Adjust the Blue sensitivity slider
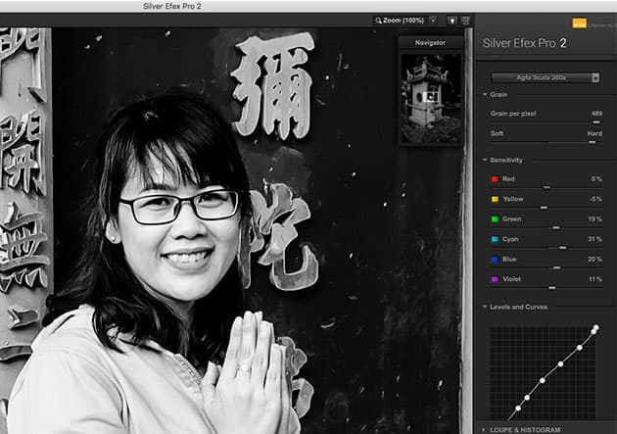This screenshot has width=617, height=434. pos(556,268)
